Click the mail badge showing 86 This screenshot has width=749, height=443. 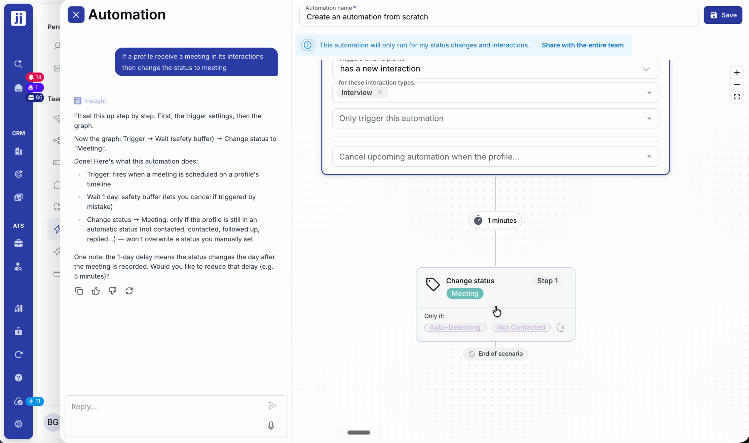coord(35,98)
